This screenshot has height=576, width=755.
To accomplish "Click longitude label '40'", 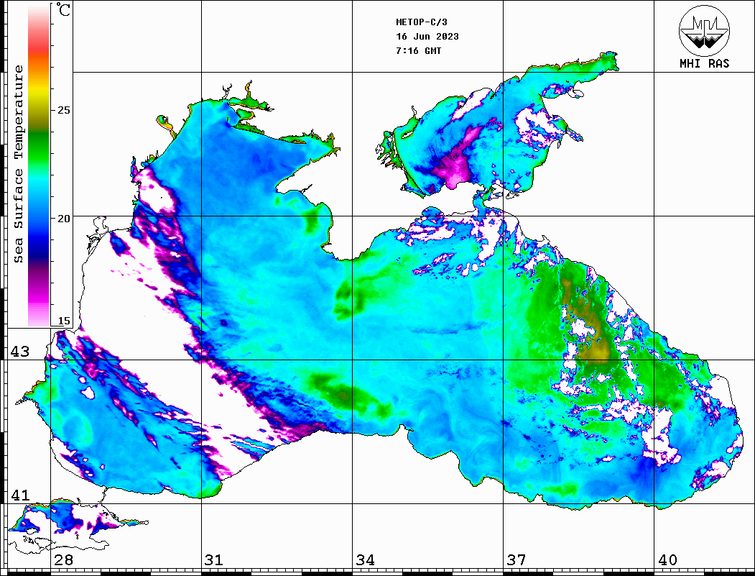I will (x=667, y=560).
